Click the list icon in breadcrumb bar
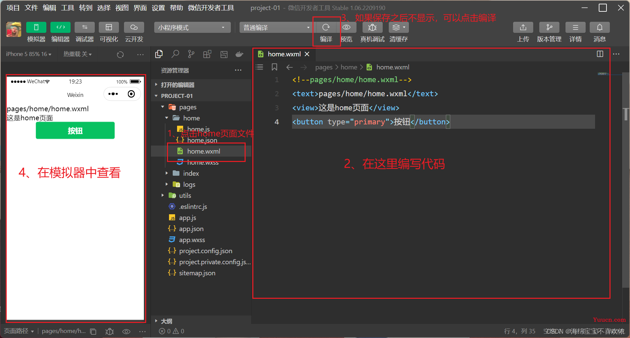Viewport: 630px width, 338px height. 259,67
